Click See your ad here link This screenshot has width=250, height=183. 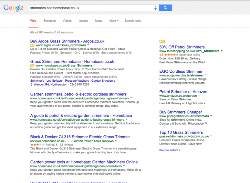tap(170, 150)
